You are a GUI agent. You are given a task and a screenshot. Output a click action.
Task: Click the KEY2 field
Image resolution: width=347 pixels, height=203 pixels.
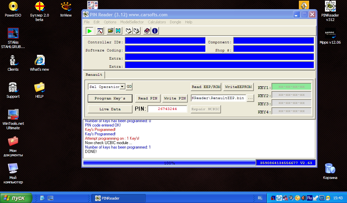click(291, 95)
